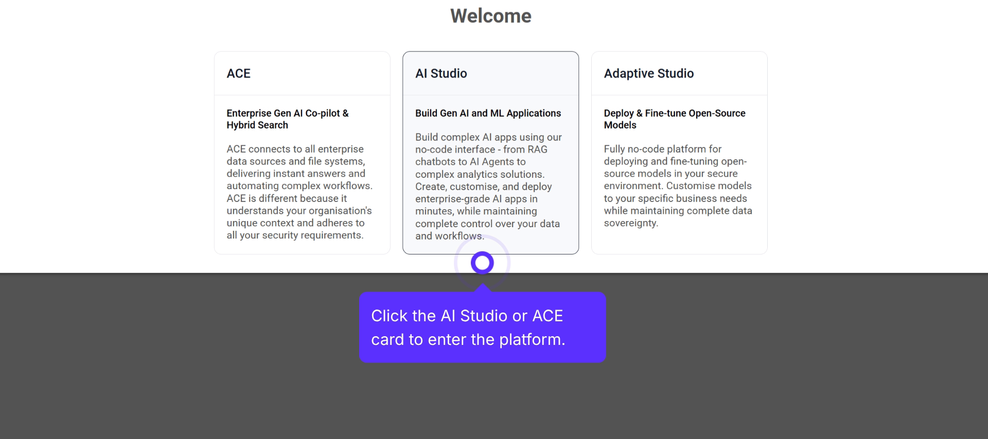Click the ACE description paragraph

click(x=299, y=192)
